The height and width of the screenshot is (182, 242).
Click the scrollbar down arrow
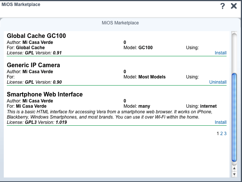(234, 174)
